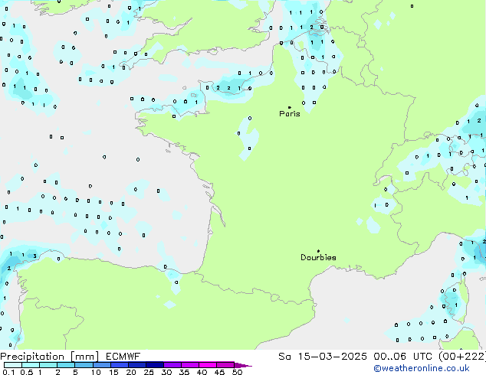Click the '10' legend scale label
This screenshot has height=375, width=486.
pyautogui.click(x=96, y=372)
